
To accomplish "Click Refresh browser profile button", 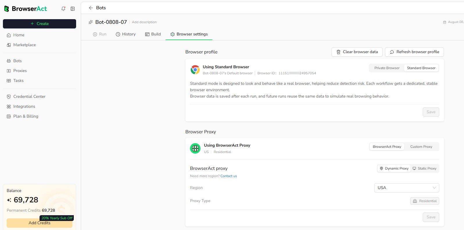I will click(414, 52).
